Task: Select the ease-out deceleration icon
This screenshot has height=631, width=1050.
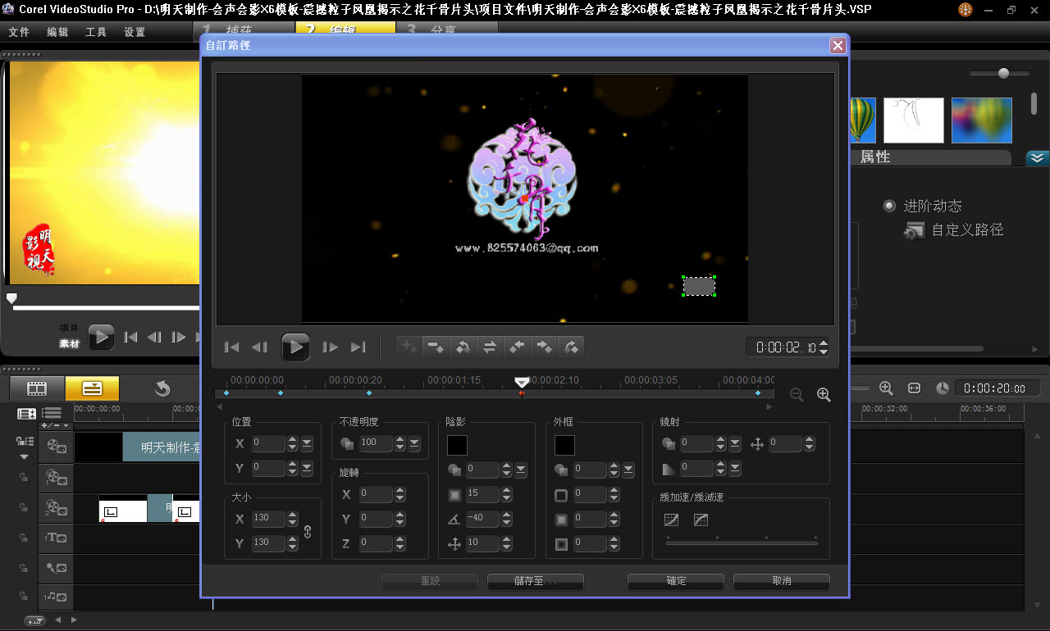Action: pyautogui.click(x=701, y=520)
